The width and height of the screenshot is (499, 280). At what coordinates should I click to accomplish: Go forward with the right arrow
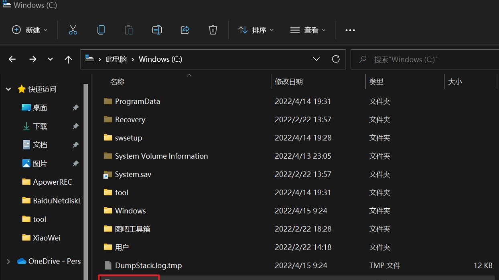[x=32, y=59]
